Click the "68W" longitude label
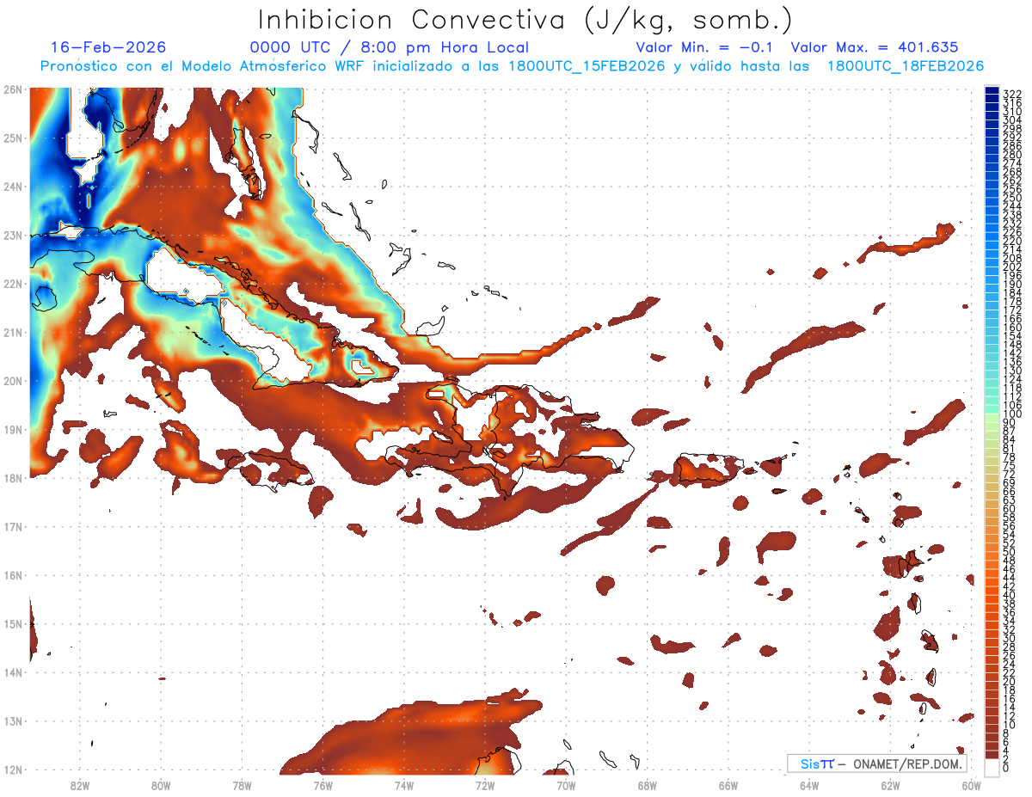 pyautogui.click(x=648, y=785)
